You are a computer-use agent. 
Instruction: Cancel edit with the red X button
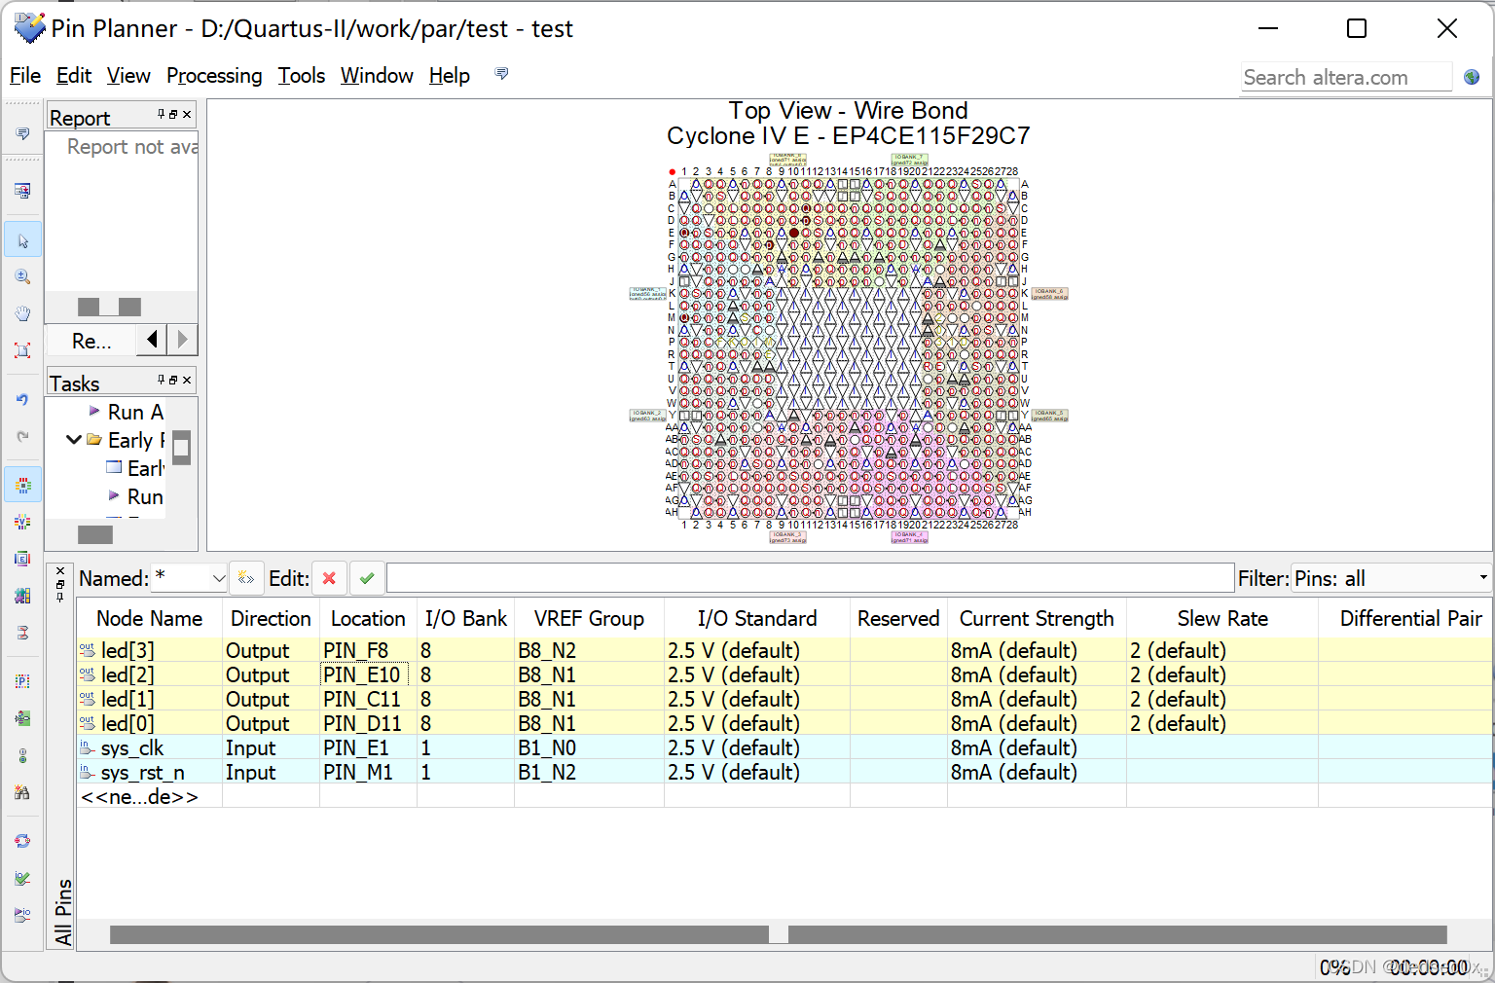click(329, 578)
